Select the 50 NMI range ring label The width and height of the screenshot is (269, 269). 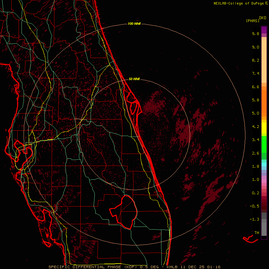134,79
